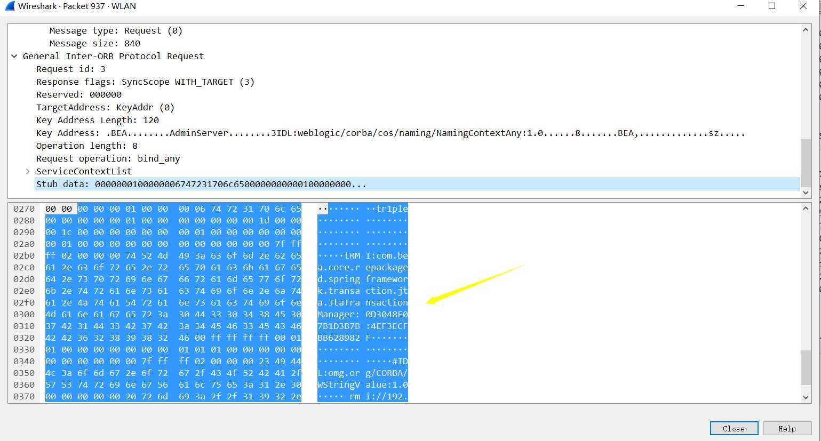Open Help for the packet dialog
Image resolution: width=821 pixels, height=441 pixels.
(x=787, y=428)
